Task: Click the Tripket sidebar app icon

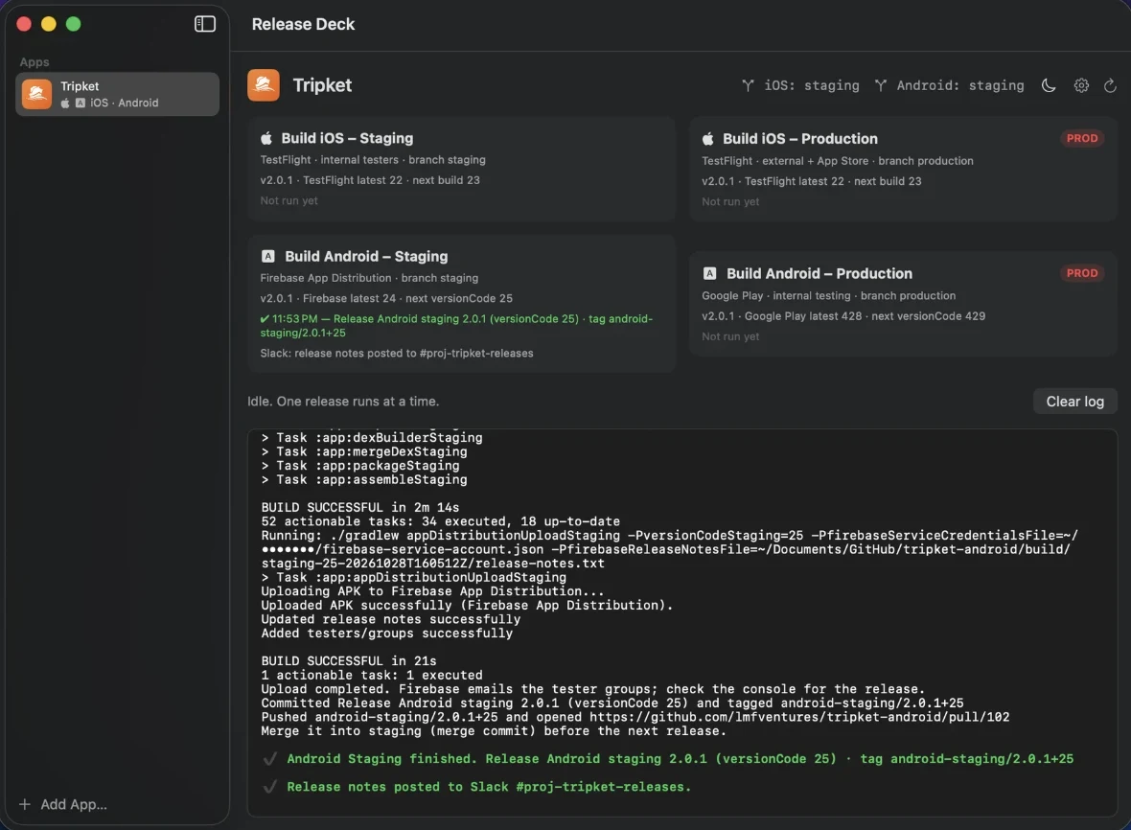Action: 36,94
